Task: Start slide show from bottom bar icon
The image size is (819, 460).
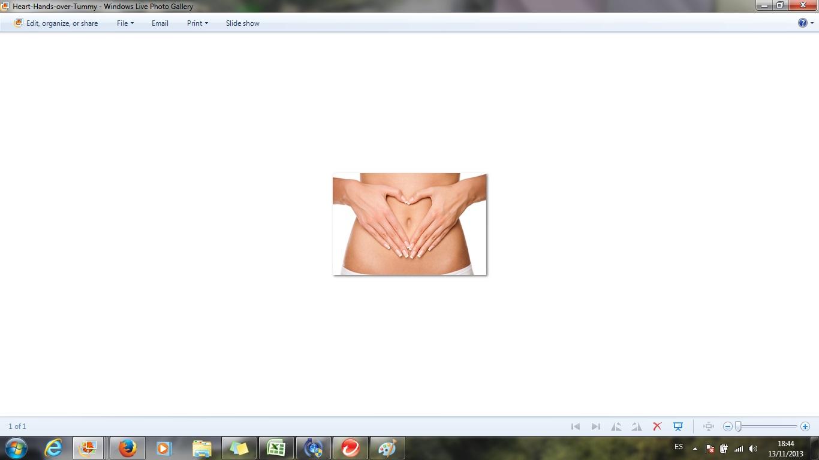Action: tap(678, 426)
